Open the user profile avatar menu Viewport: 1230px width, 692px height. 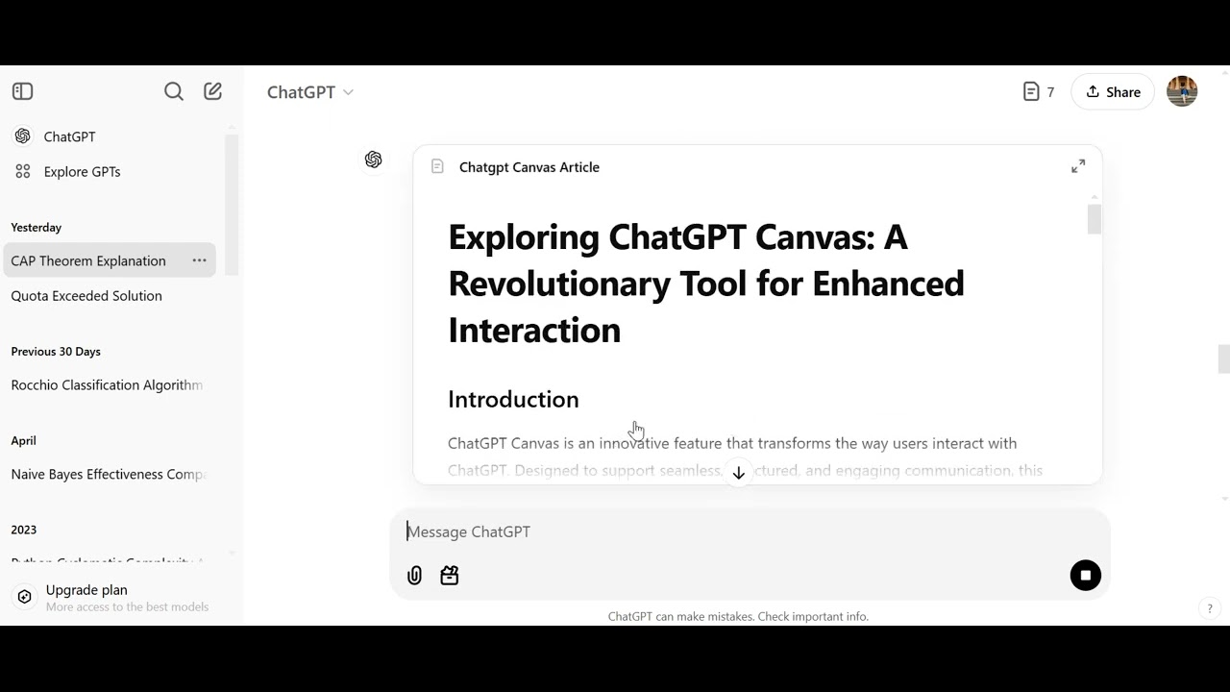(x=1182, y=91)
